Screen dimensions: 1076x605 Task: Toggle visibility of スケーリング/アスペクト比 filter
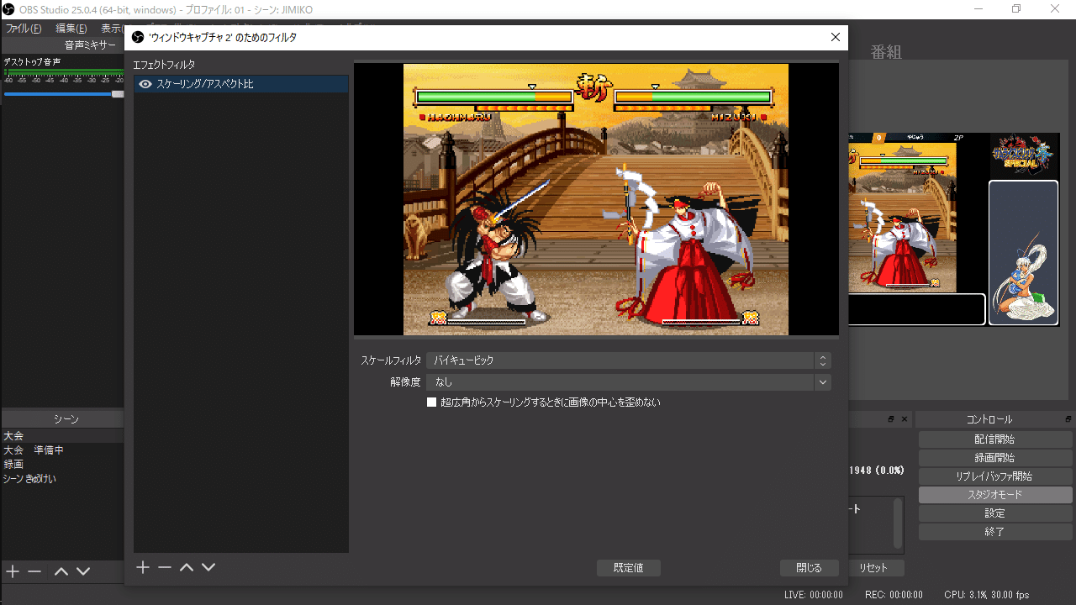145,84
